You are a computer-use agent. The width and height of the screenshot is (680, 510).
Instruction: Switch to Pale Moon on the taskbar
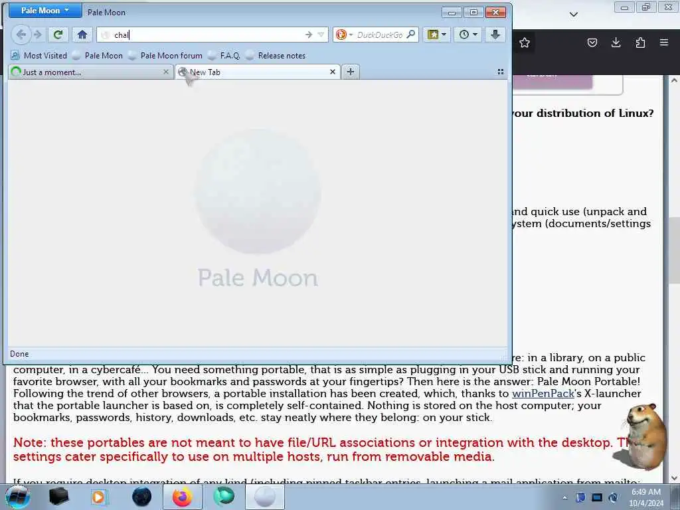pos(265,497)
